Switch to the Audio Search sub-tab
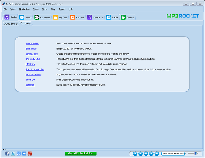Screen dimensions: 205x158 [11, 24]
